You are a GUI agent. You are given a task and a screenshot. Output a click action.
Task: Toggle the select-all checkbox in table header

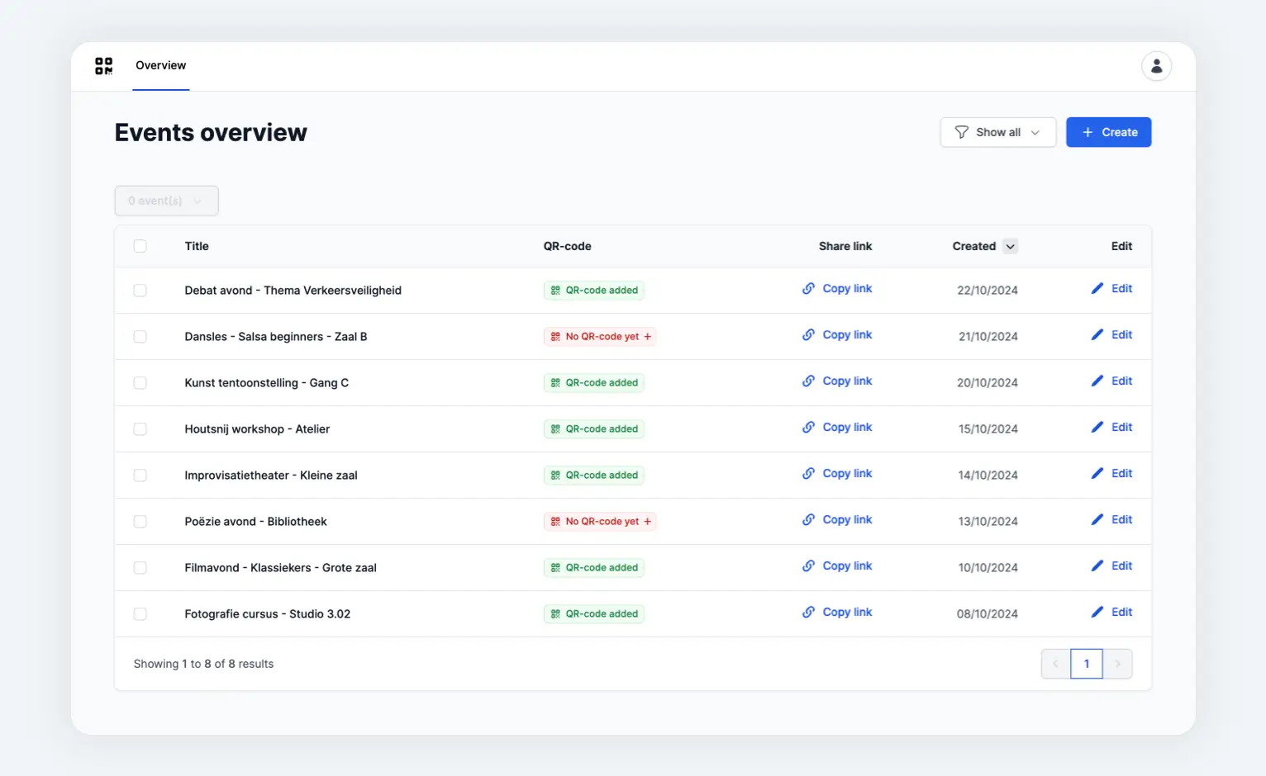pos(140,246)
